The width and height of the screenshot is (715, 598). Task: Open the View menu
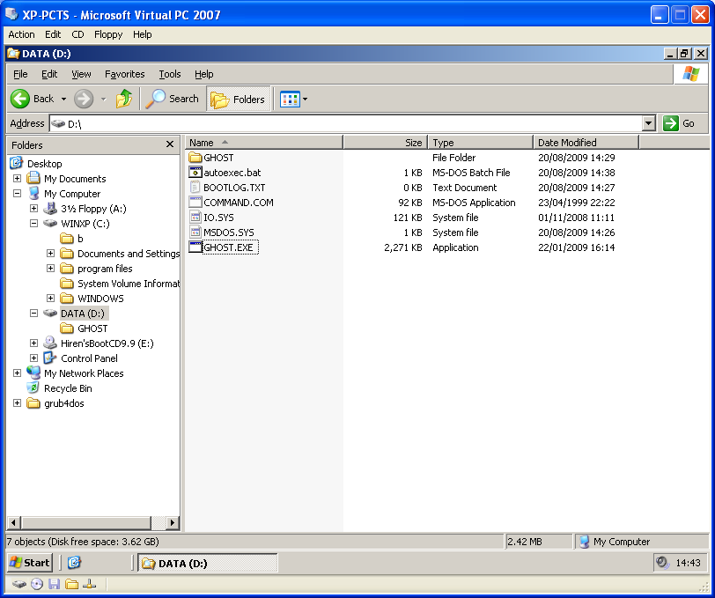[81, 74]
